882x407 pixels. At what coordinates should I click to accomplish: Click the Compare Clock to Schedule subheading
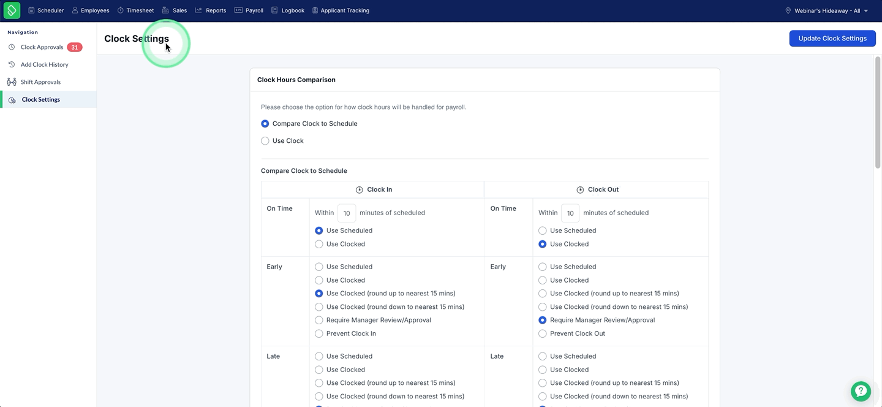pos(304,171)
